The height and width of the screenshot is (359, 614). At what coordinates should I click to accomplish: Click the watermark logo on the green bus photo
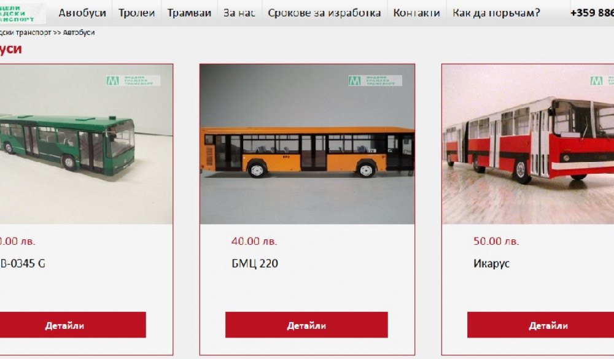click(133, 80)
